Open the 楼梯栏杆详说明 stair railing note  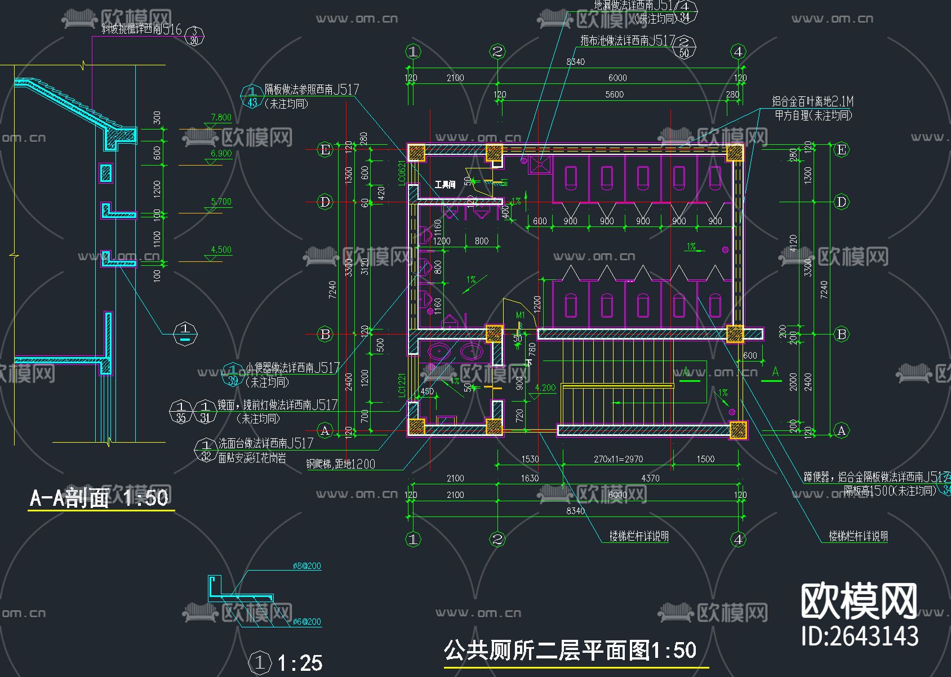coord(639,536)
